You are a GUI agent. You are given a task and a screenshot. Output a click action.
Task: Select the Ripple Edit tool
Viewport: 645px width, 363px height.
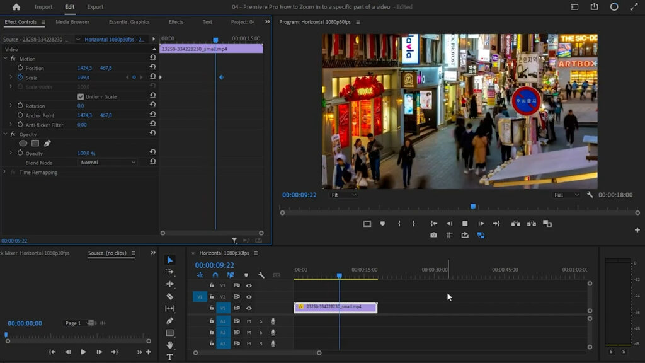coord(170,284)
